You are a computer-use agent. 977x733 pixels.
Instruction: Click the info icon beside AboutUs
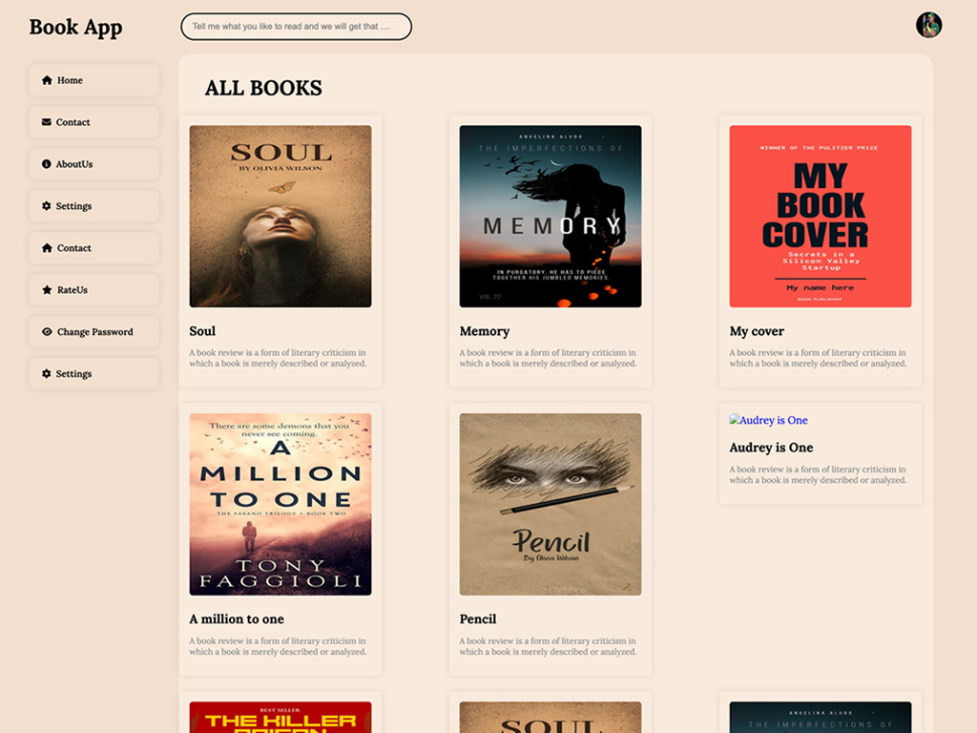[x=47, y=164]
